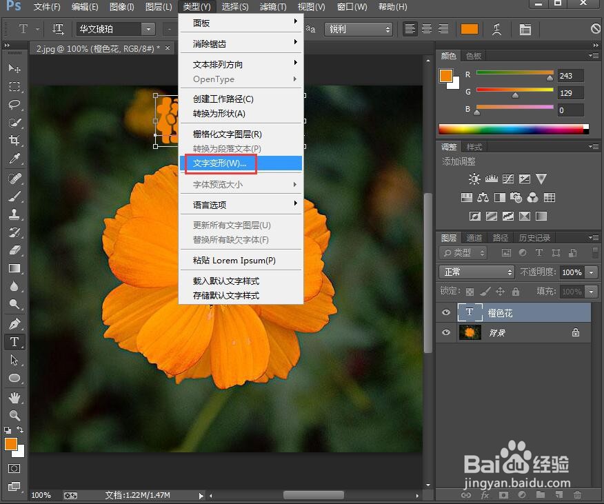Toggle text orientation in options bar

click(x=58, y=29)
